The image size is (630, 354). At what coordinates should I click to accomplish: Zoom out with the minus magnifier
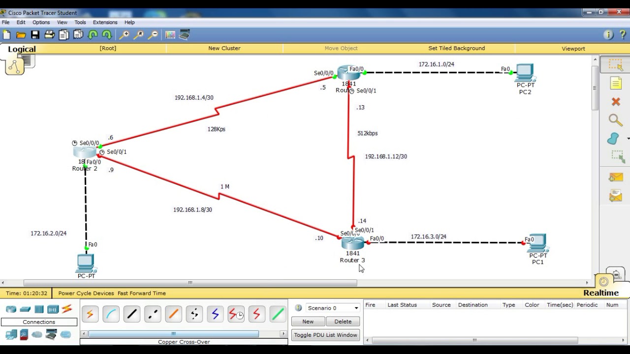click(x=153, y=35)
